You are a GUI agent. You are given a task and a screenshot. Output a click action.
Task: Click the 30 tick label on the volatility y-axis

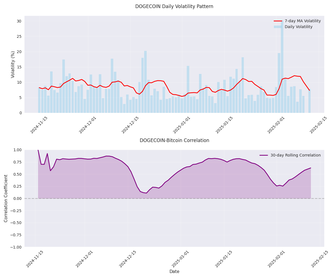(19, 21)
